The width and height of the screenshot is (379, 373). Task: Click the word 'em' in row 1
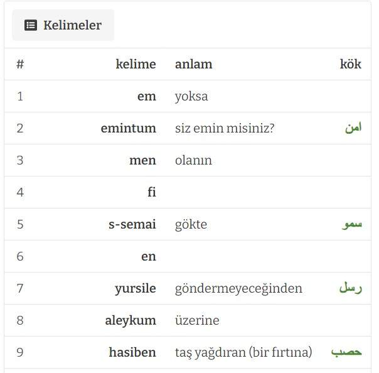tap(147, 96)
